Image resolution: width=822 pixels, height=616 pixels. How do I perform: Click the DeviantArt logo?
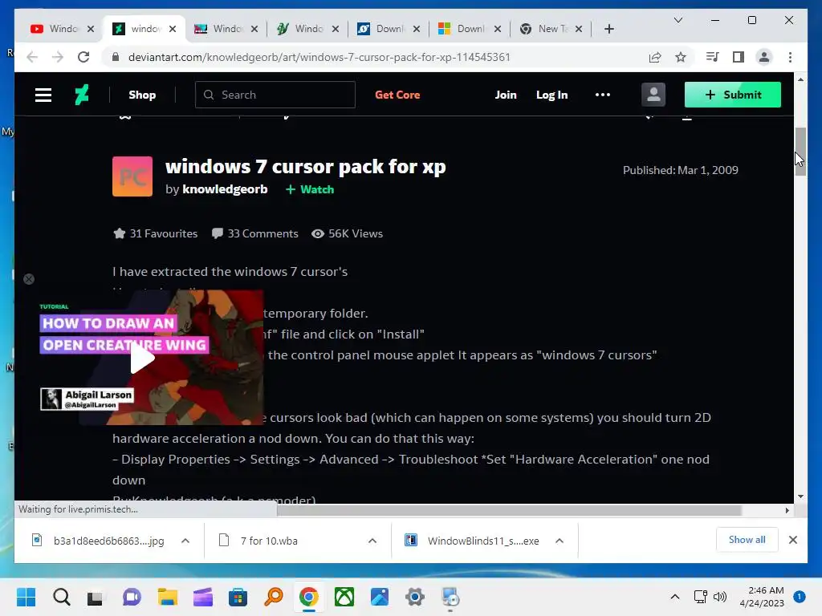[82, 95]
